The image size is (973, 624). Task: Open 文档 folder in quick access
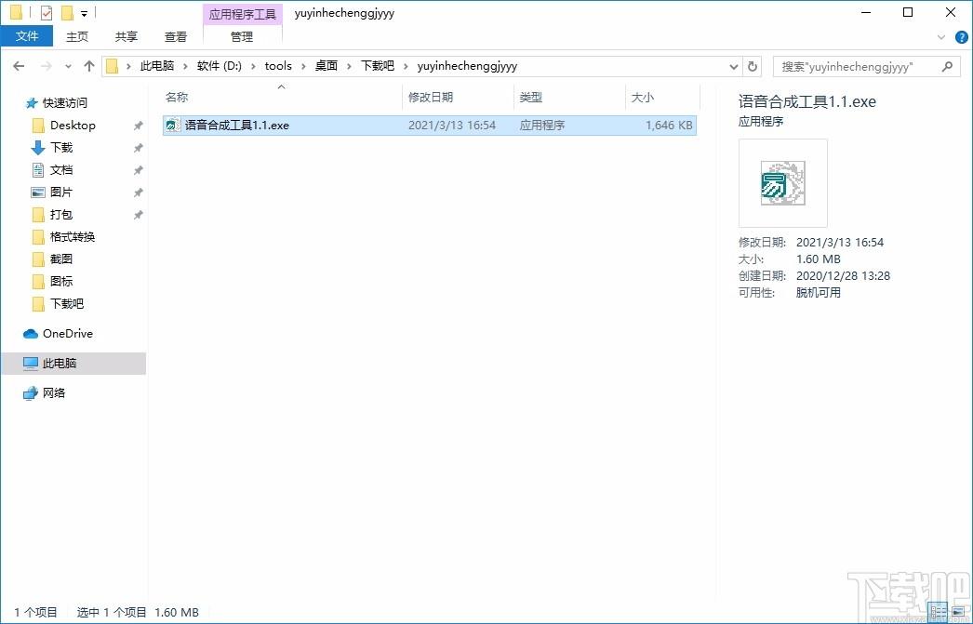click(x=61, y=170)
